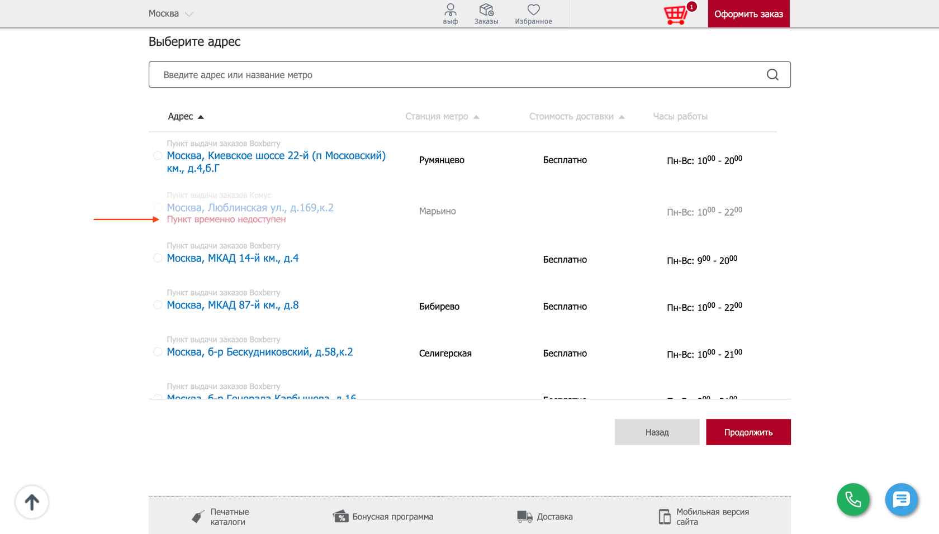This screenshot has width=939, height=534.
Task: Click the Марьино metro station cell
Action: [x=438, y=211]
